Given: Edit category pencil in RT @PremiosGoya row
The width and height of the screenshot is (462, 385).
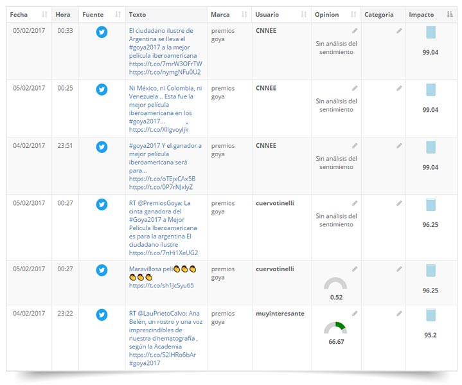Looking at the screenshot, I should [x=399, y=203].
